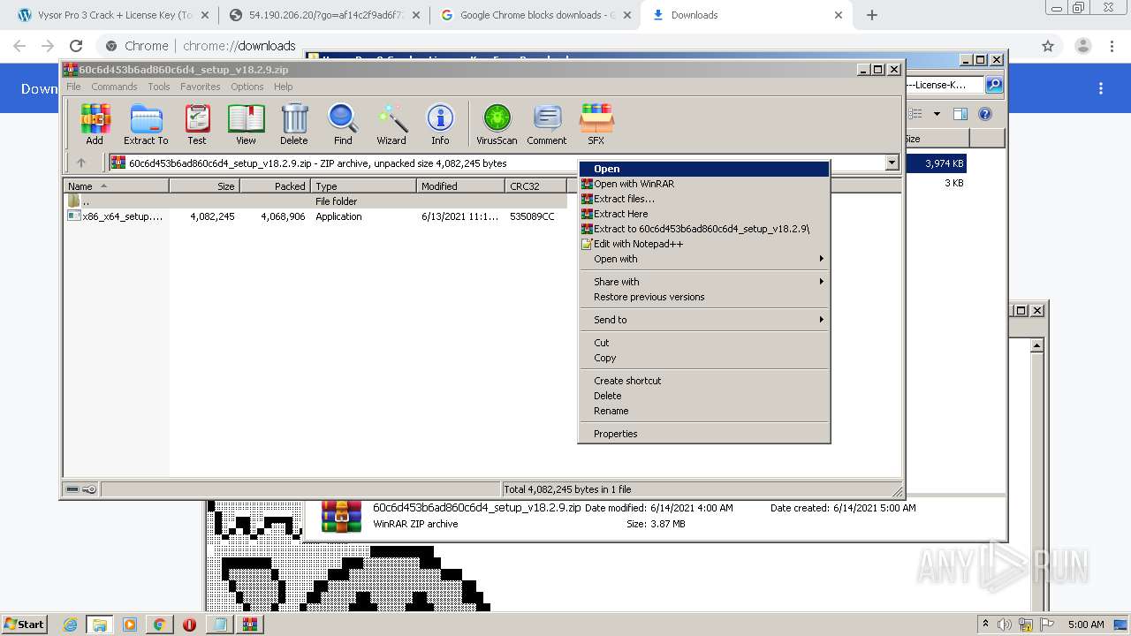This screenshot has height=636, width=1131.
Task: Click WinRAR taskbar button
Action: coord(249,625)
